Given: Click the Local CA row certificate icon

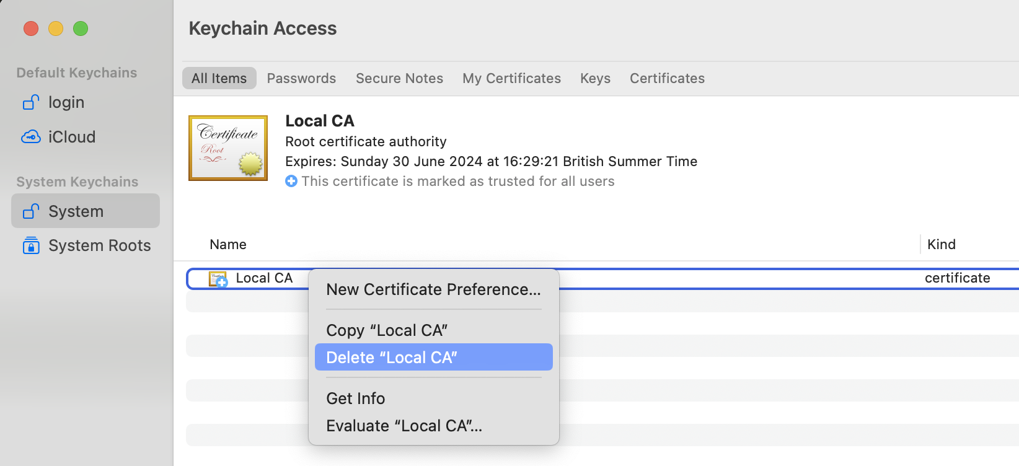Looking at the screenshot, I should (x=218, y=279).
